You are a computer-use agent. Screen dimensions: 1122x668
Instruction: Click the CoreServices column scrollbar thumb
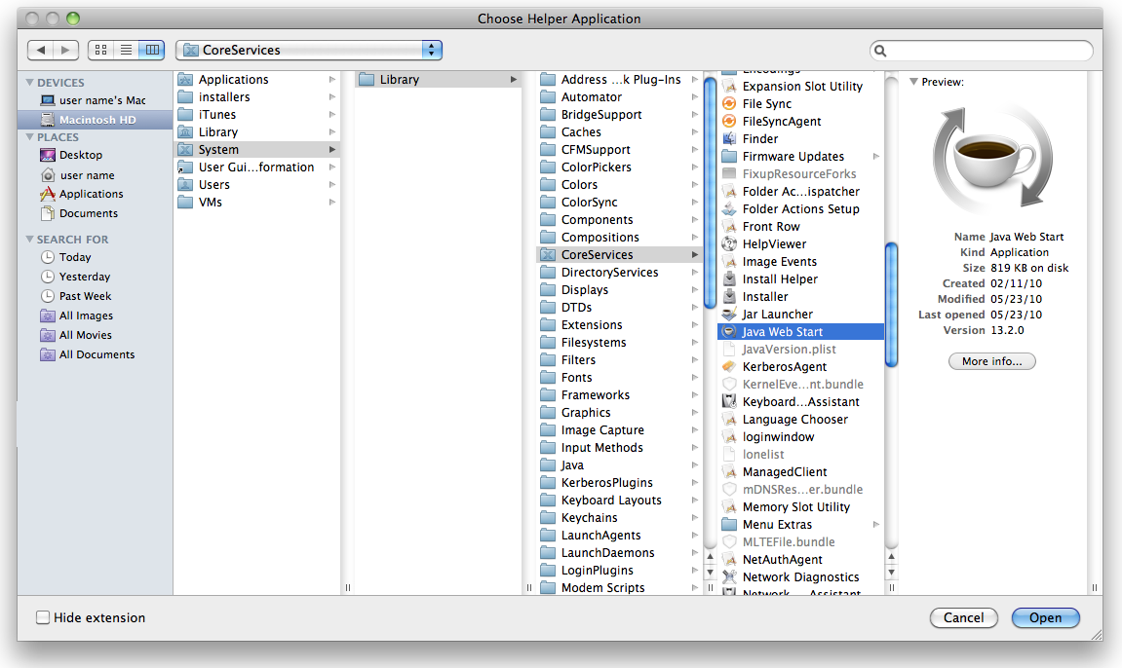pyautogui.click(x=892, y=305)
